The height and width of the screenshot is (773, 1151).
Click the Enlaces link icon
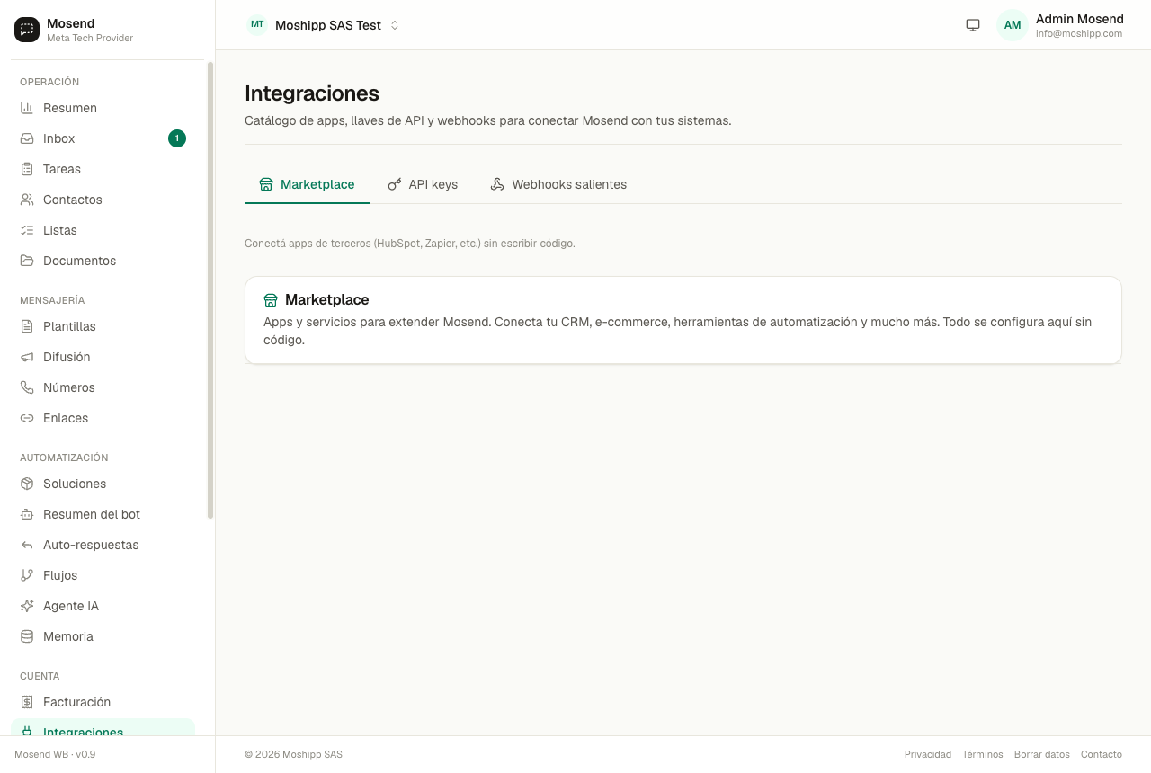click(27, 418)
